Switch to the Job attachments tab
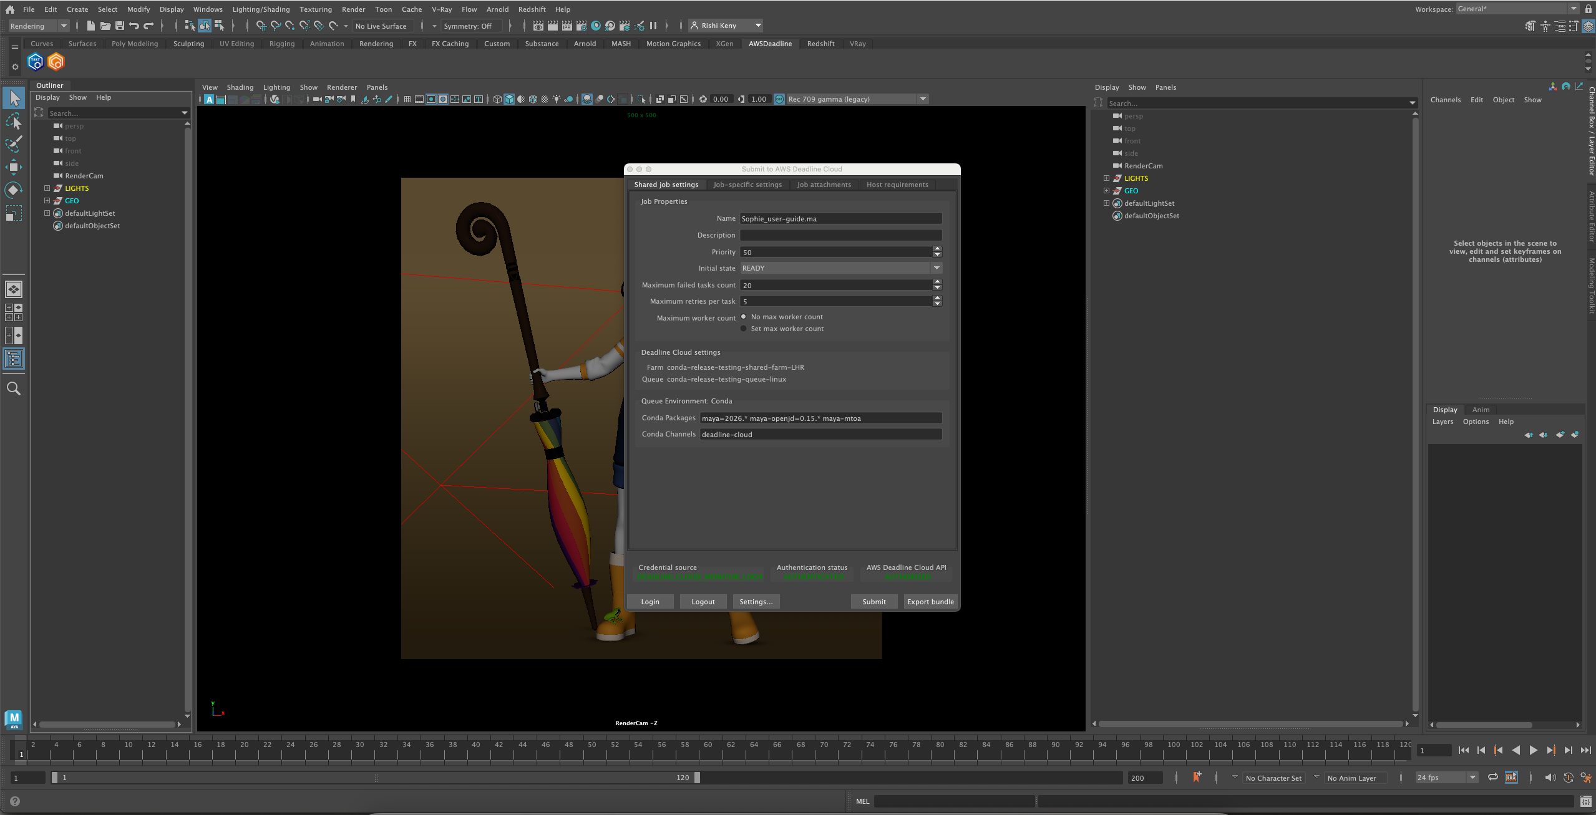 tap(824, 185)
